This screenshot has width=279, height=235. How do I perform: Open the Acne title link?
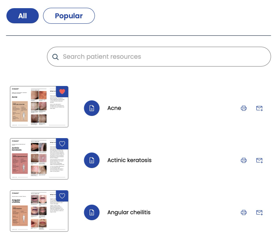(114, 108)
